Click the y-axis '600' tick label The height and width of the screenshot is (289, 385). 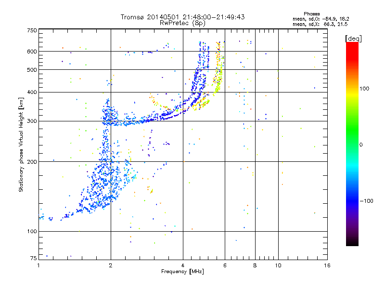coord(32,52)
